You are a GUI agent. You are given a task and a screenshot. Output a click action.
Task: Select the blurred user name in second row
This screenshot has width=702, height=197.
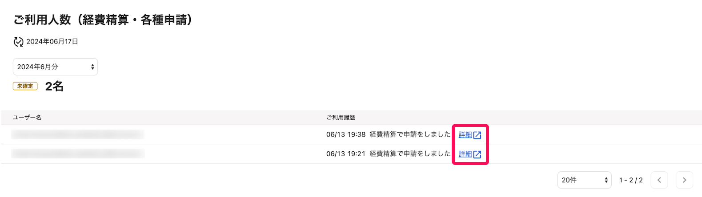pos(78,154)
